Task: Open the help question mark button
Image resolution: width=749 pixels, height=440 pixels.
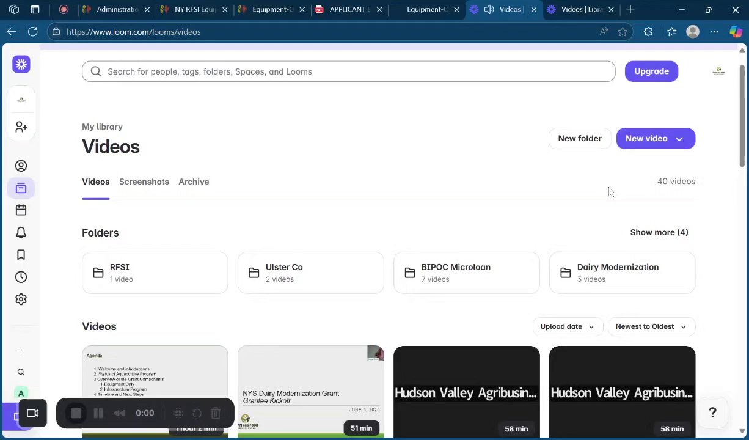Action: [712, 413]
